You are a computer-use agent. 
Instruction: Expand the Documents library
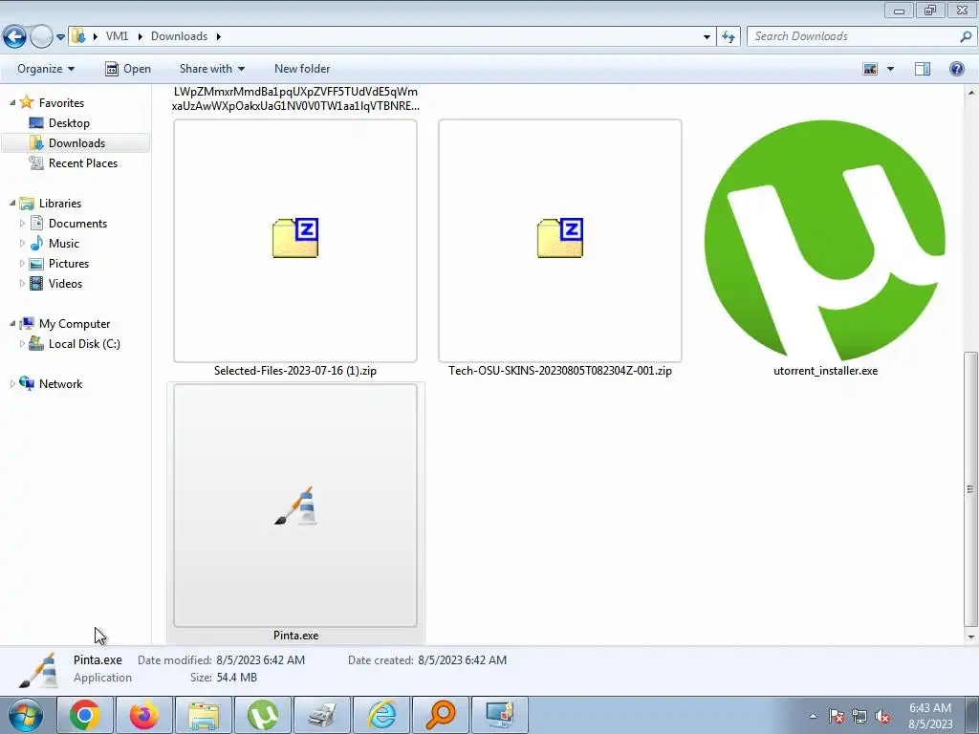[23, 223]
